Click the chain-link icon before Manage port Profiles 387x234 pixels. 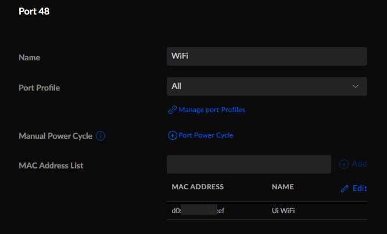click(172, 110)
